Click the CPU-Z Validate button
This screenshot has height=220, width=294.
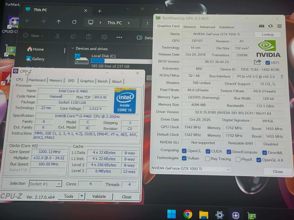click(99, 196)
